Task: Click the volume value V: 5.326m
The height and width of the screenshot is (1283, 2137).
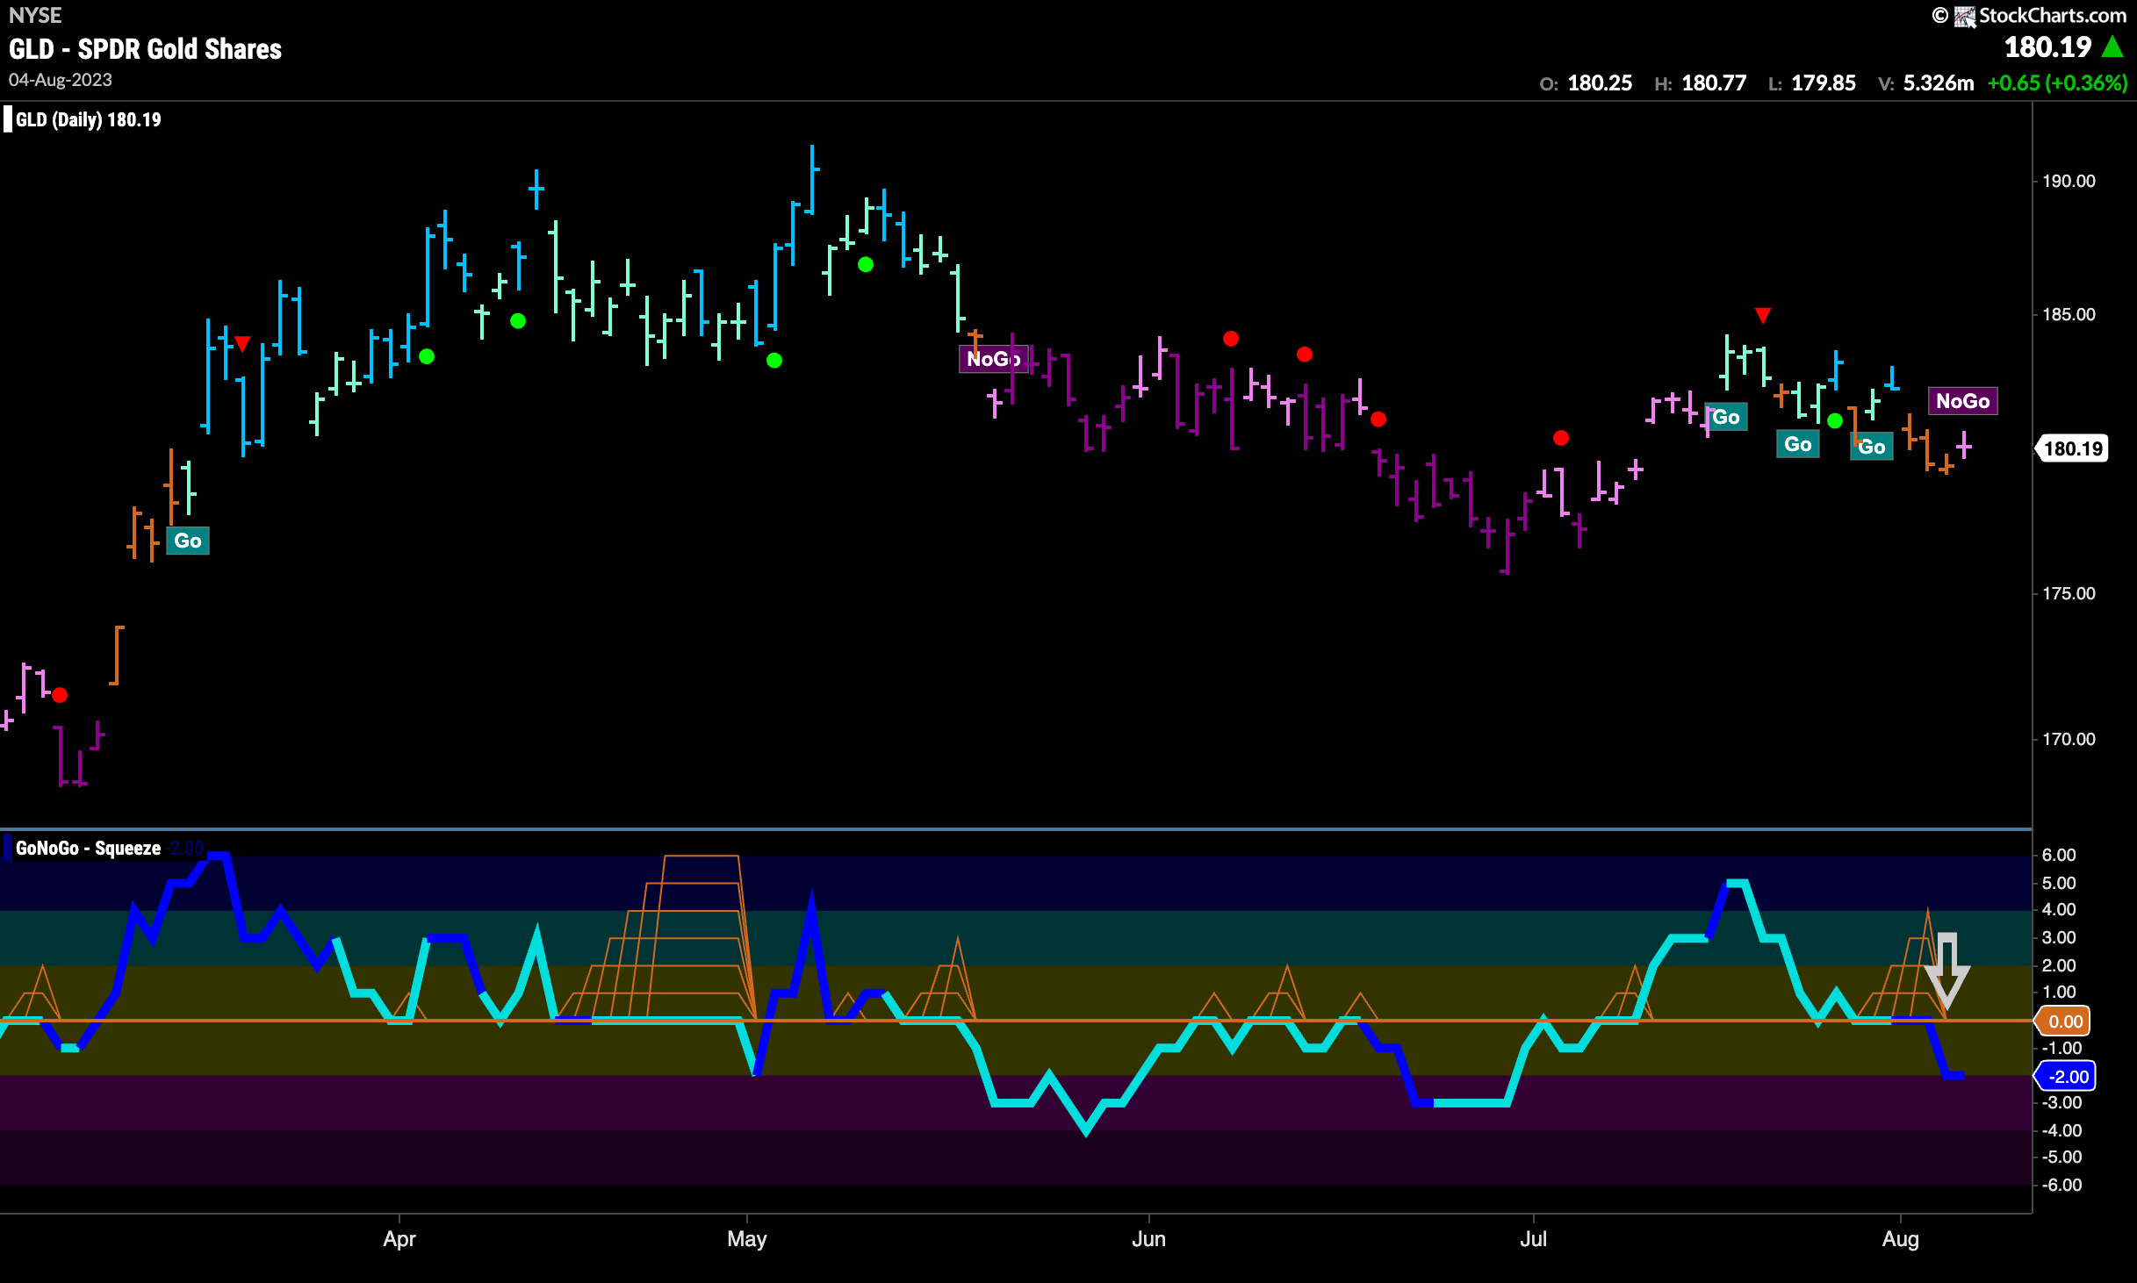Action: point(1926,83)
